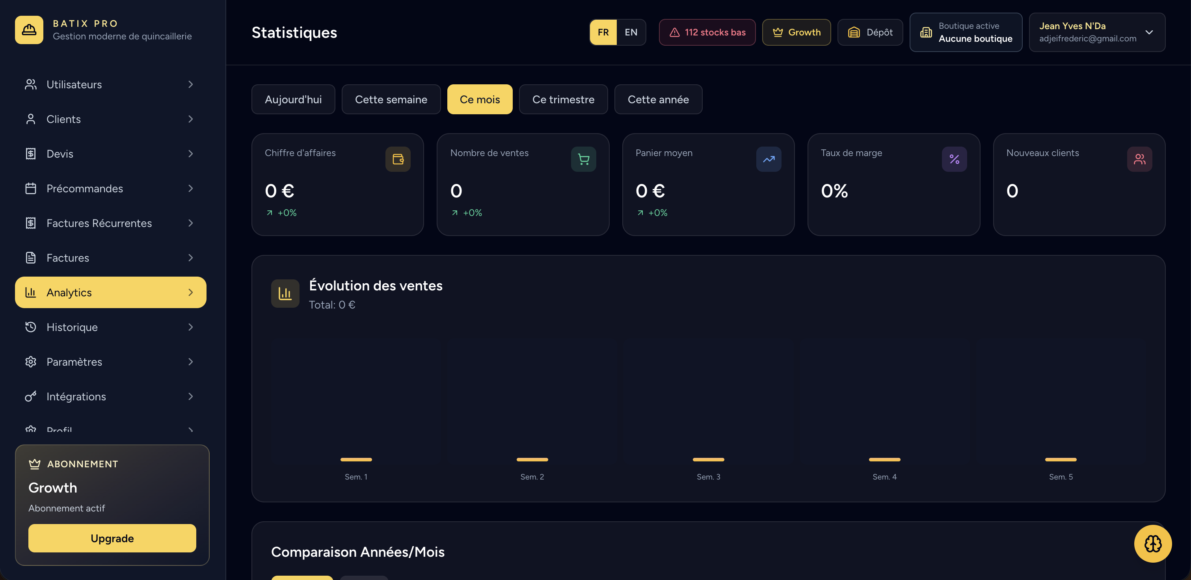Viewport: 1191px width, 580px height.
Task: Open the Boutique active selector
Action: pyautogui.click(x=966, y=32)
